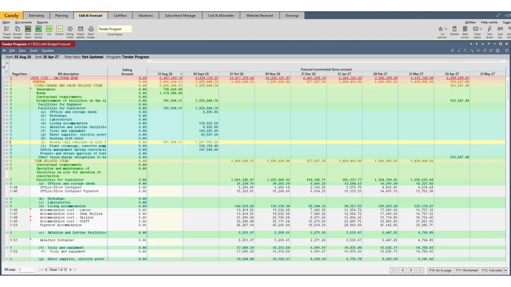Open the Forecast (Fc) toolbar icon
511x287 pixels.
tap(59, 31)
